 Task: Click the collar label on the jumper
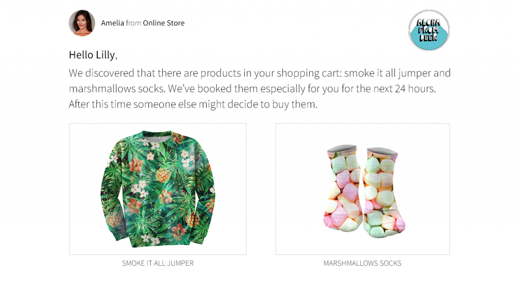pos(157,137)
